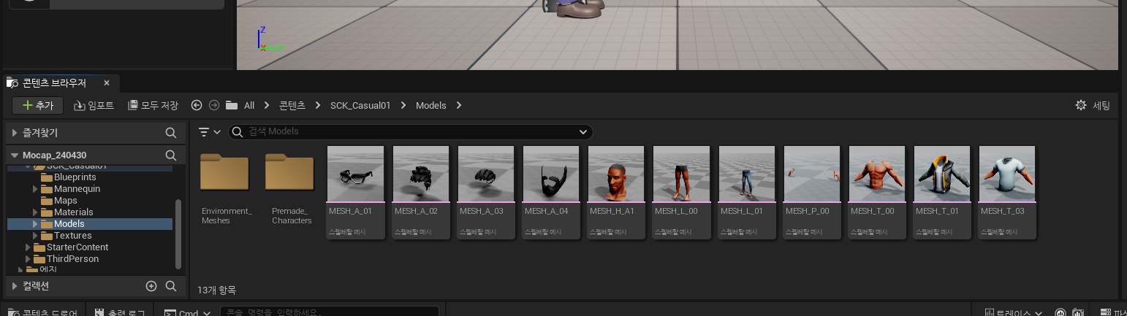Select MESH_T_03 t-shirt asset
Image resolution: width=1127 pixels, height=316 pixels.
click(1007, 191)
